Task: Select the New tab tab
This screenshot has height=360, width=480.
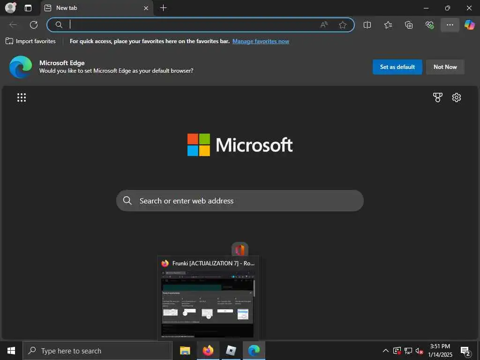Action: [97, 8]
